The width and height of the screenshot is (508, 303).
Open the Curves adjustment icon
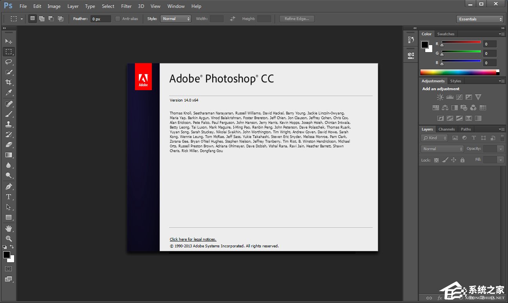click(x=459, y=97)
